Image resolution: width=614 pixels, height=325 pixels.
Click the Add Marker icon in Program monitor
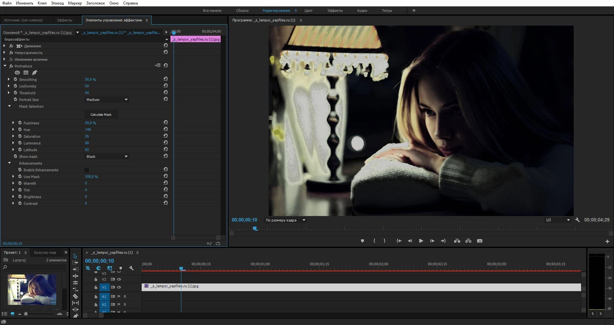pyautogui.click(x=362, y=241)
